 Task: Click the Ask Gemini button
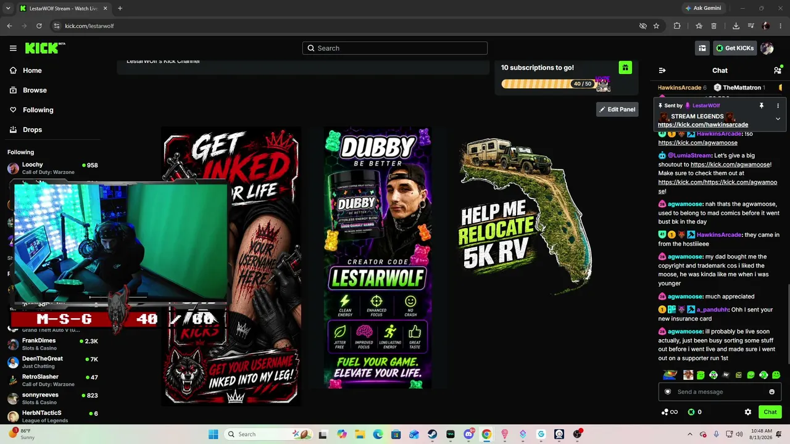coord(702,9)
